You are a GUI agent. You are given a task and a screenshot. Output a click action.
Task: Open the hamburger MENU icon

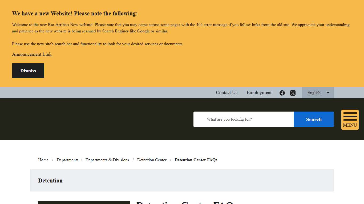coord(350,116)
